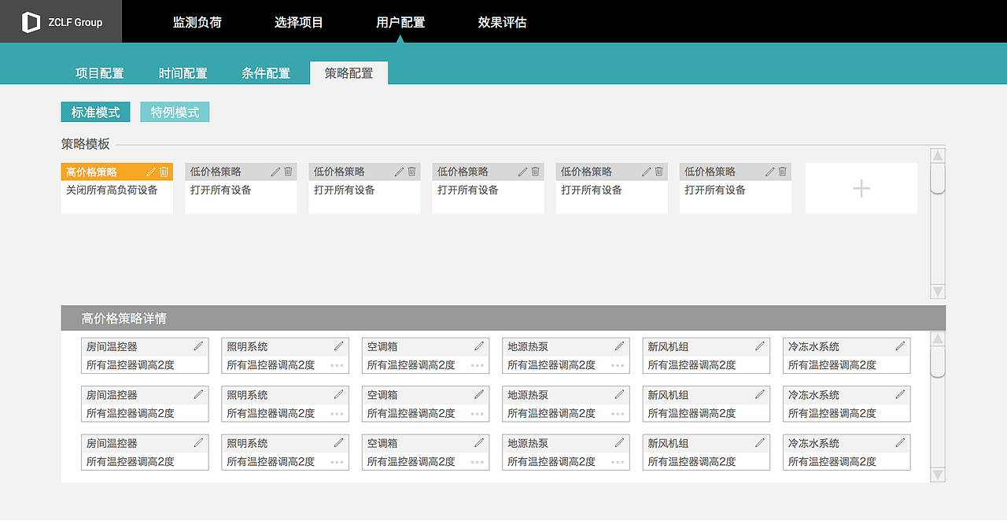Viewport: 1007px width, 521px height.
Task: Switch to the 项目配置 tab
Action: click(x=100, y=73)
